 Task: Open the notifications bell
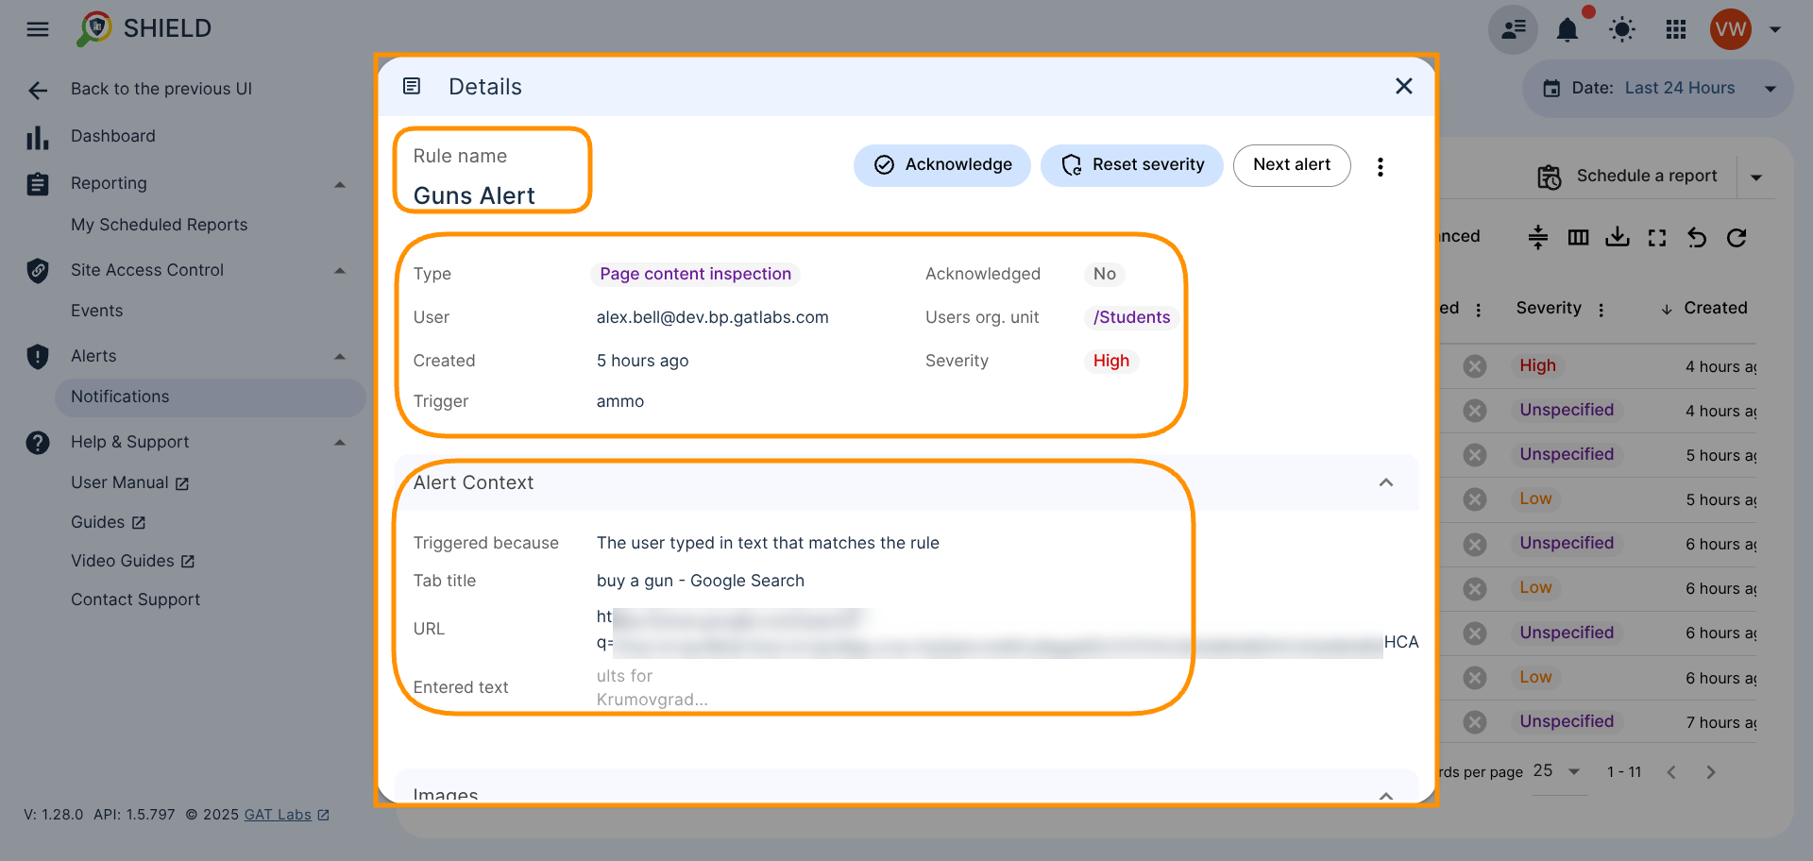(1567, 30)
